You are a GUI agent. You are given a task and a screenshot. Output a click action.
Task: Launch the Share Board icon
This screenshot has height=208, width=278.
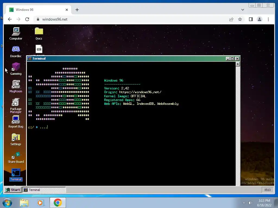[x=16, y=157]
